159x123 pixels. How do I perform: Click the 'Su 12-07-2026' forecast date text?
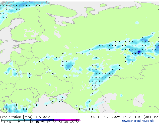(106, 117)
